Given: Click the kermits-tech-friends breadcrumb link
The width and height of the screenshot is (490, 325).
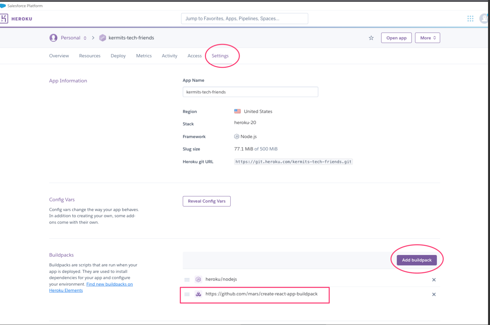Looking at the screenshot, I should pyautogui.click(x=131, y=38).
